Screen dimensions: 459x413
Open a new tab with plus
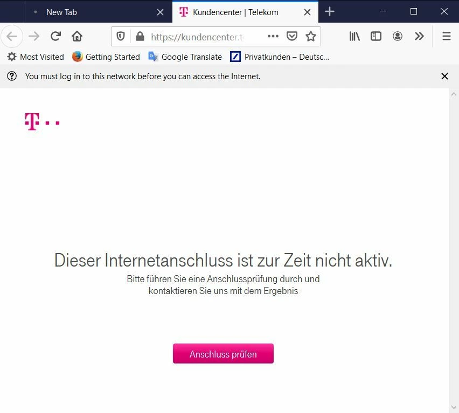click(330, 12)
